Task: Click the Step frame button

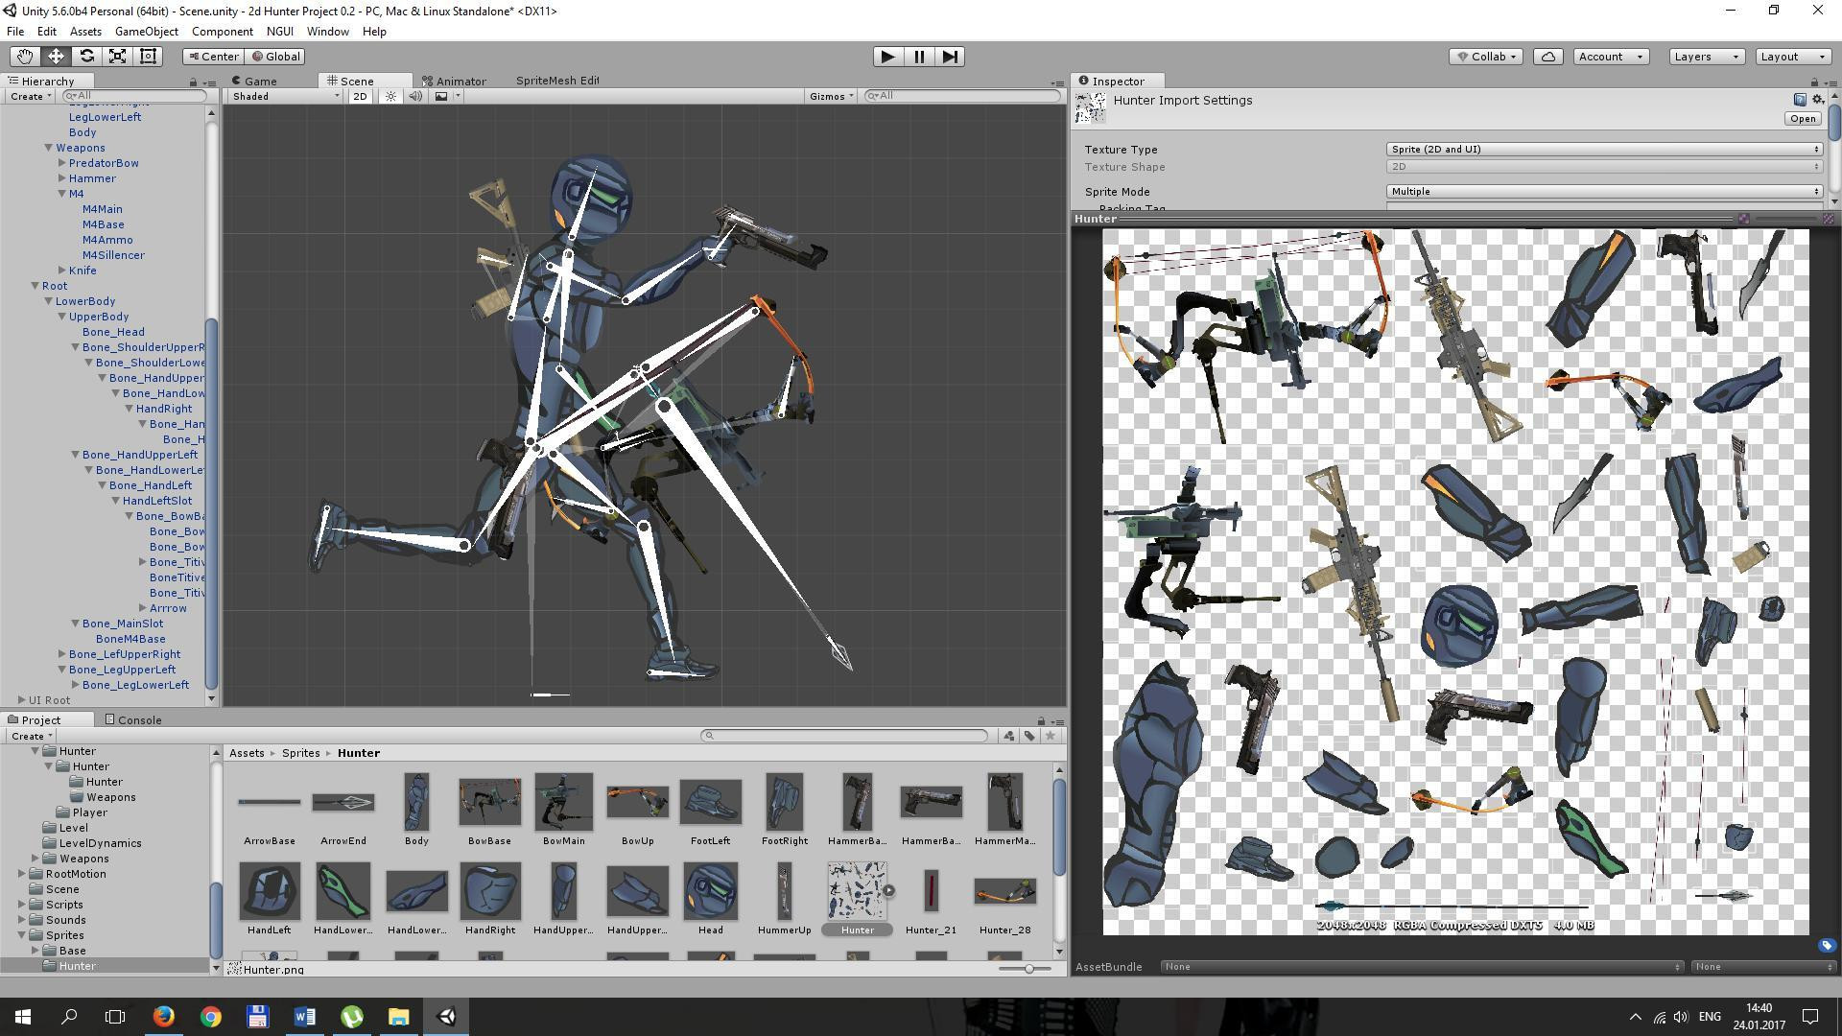Action: tap(950, 57)
